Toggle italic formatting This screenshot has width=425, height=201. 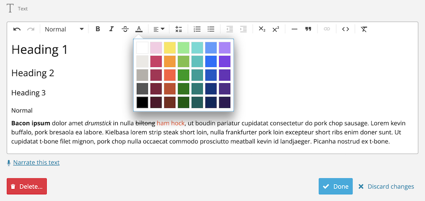point(111,29)
